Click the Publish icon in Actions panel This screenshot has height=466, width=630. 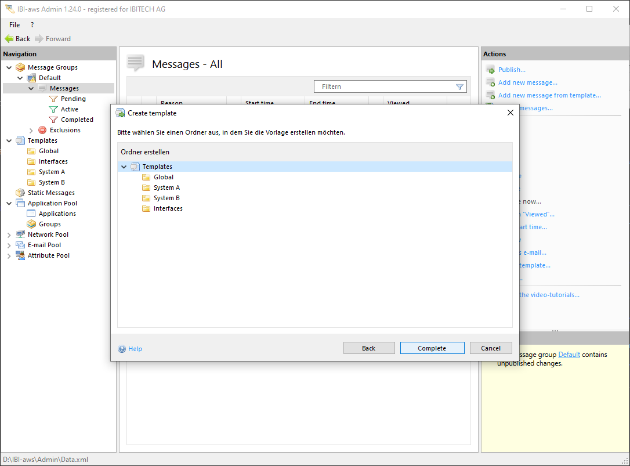click(x=490, y=70)
